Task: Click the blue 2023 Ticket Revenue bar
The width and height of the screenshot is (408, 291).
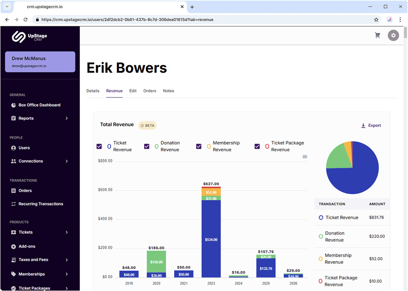Action: pyautogui.click(x=211, y=239)
